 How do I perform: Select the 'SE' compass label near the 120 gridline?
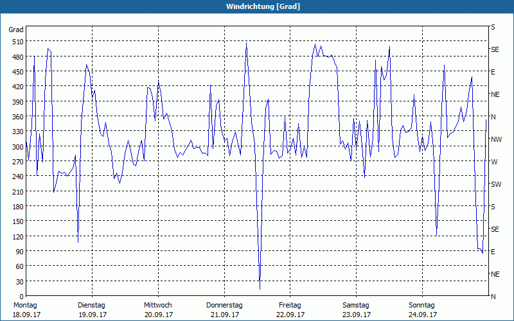[x=495, y=229]
